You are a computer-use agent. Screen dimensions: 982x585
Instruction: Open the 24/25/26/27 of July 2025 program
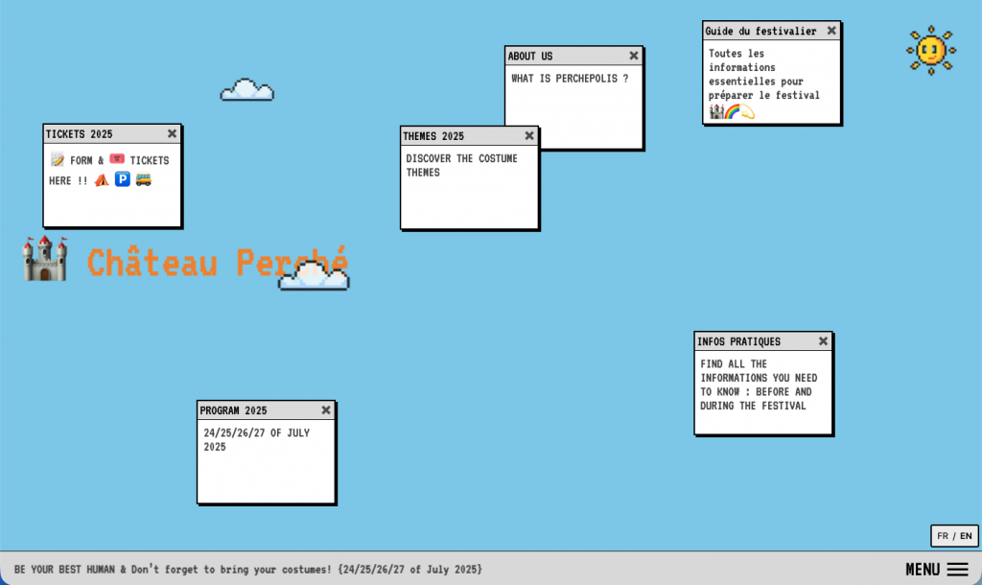[x=256, y=439]
